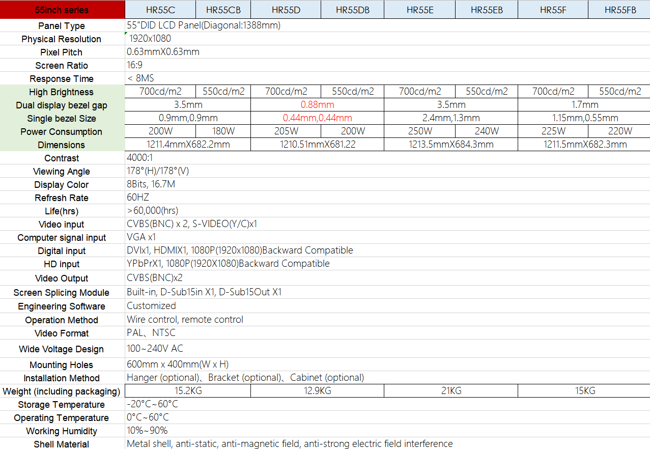Click the "Customized" engineering software value
Viewport: 650px width, 449px height.
(151, 306)
